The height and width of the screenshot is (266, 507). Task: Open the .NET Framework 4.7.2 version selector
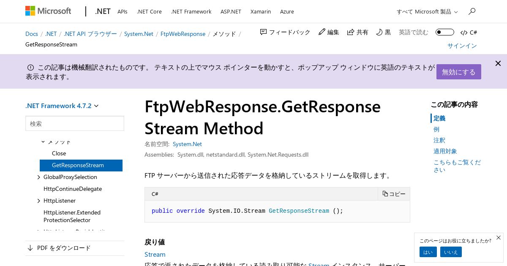pos(62,106)
